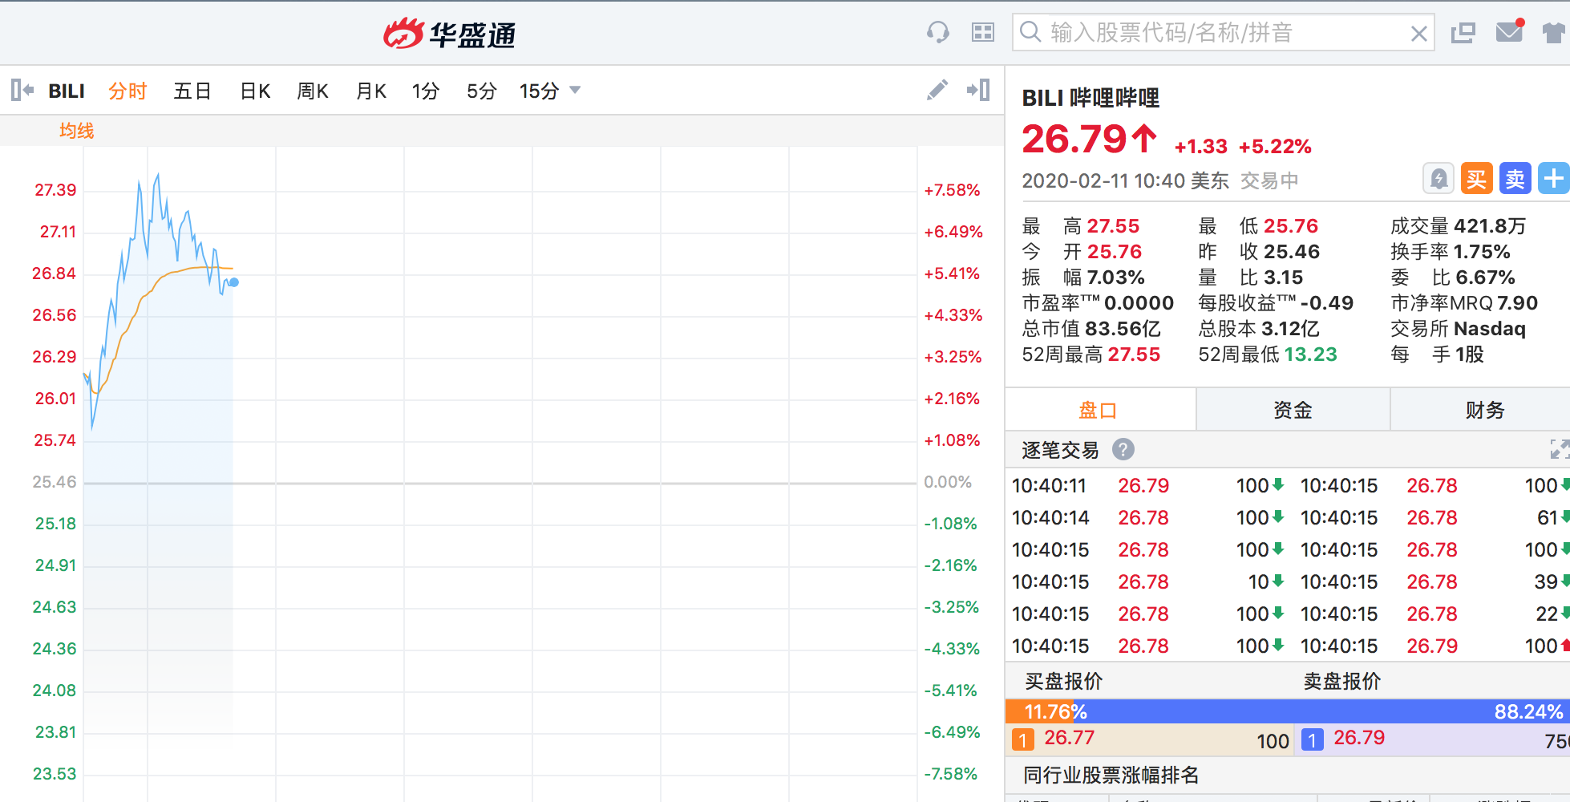Toggle the 均线 moving average line
Image resolution: width=1570 pixels, height=802 pixels.
[x=76, y=131]
